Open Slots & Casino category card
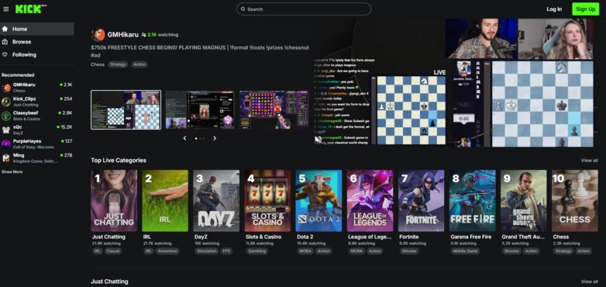606x287 pixels. (267, 201)
